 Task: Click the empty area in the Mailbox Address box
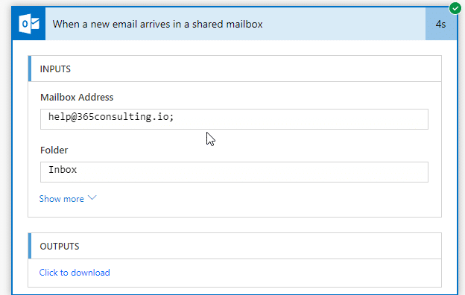301,119
